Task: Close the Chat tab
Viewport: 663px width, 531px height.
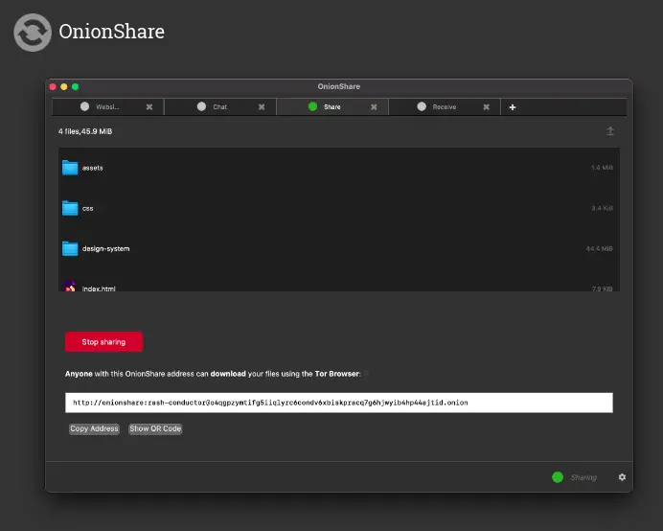Action: point(262,107)
